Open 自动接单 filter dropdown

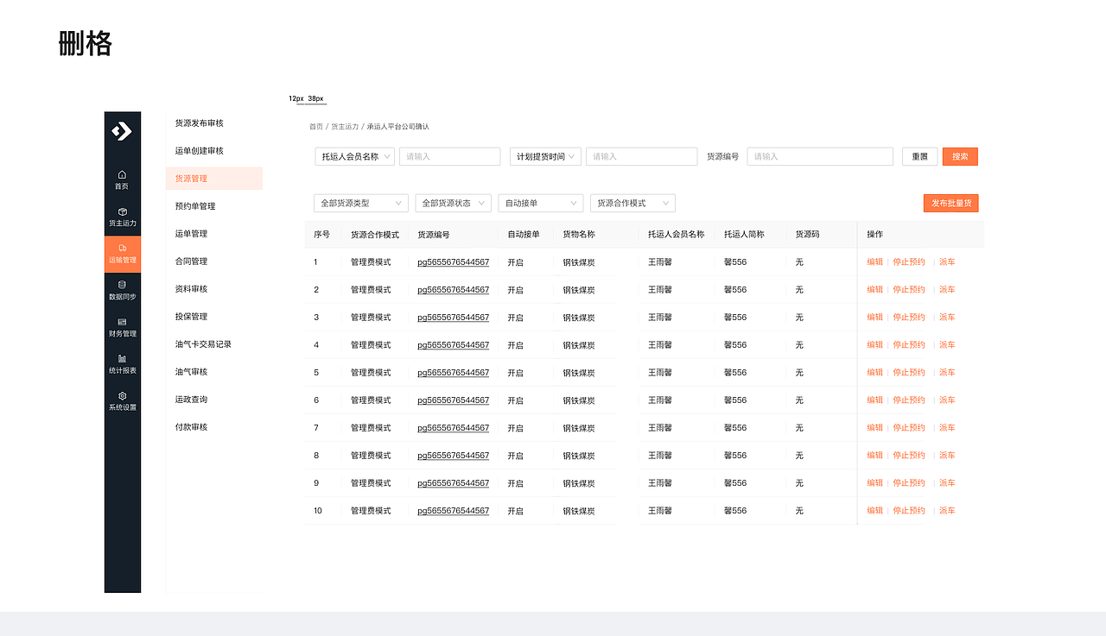pos(541,203)
